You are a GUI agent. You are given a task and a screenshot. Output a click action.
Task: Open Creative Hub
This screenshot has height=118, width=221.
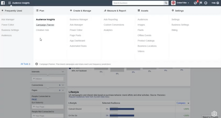(x=42, y=30)
